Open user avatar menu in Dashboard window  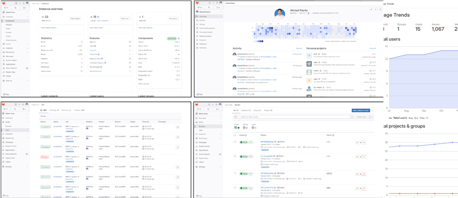coord(27,3)
